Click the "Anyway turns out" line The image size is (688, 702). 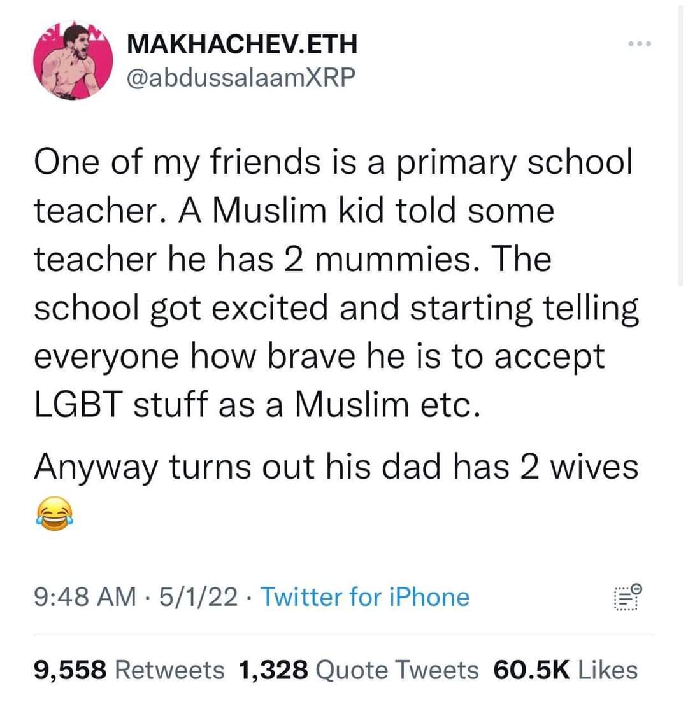pyautogui.click(x=336, y=468)
